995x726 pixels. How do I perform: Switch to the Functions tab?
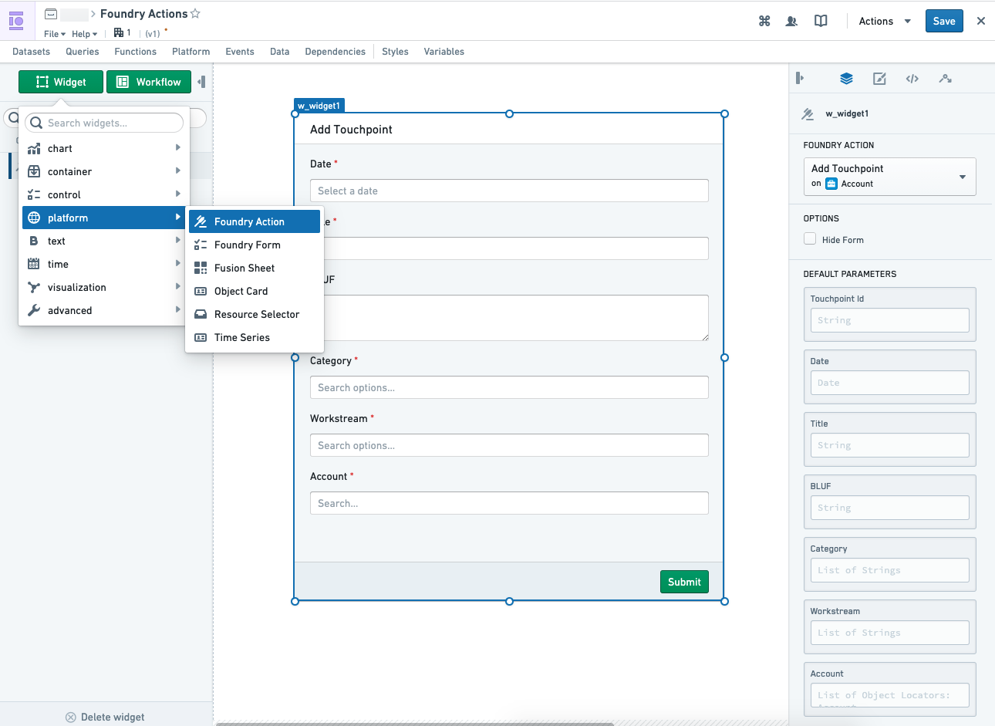(136, 52)
